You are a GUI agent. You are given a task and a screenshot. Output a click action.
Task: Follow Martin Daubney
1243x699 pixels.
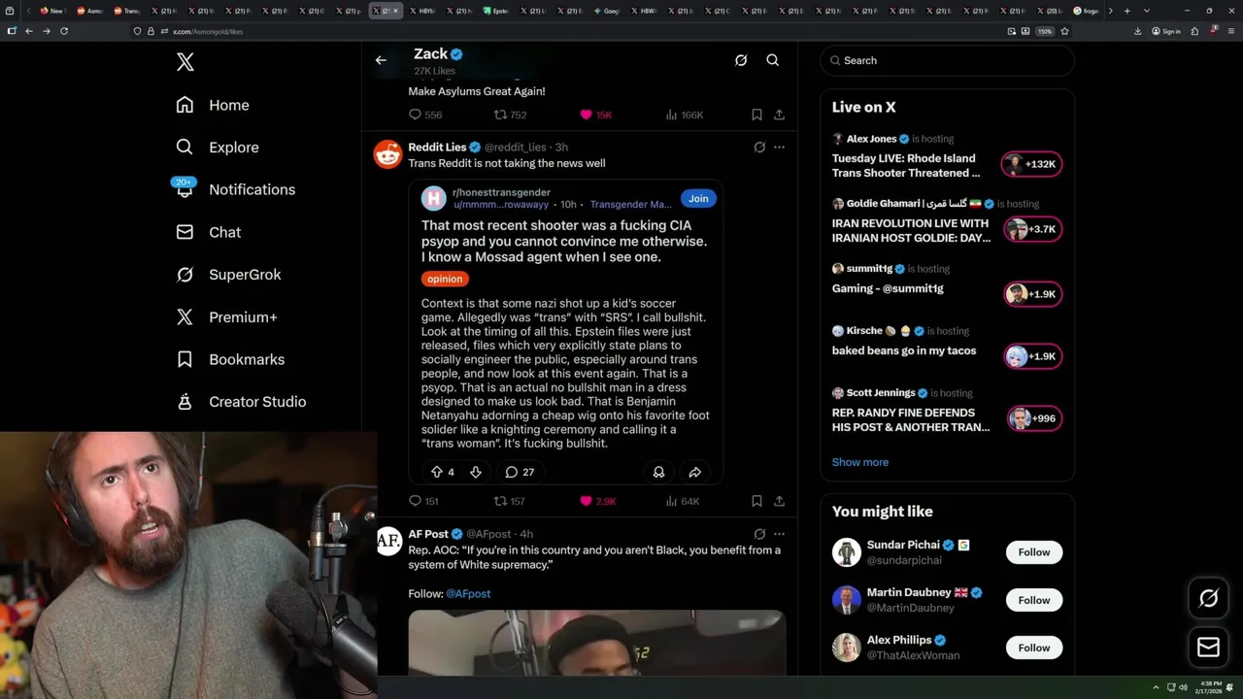tap(1033, 600)
